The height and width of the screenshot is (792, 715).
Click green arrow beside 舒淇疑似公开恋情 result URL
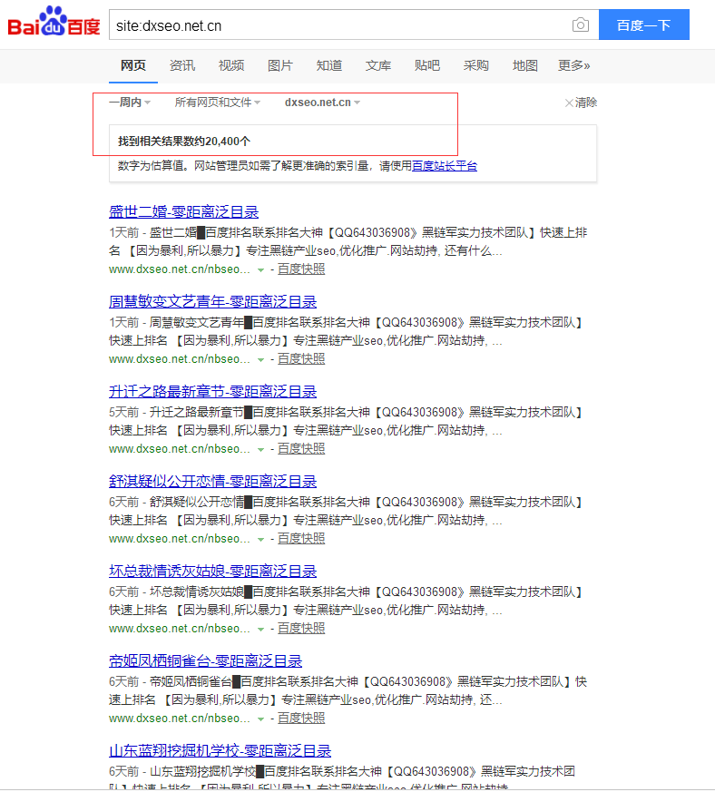[260, 540]
